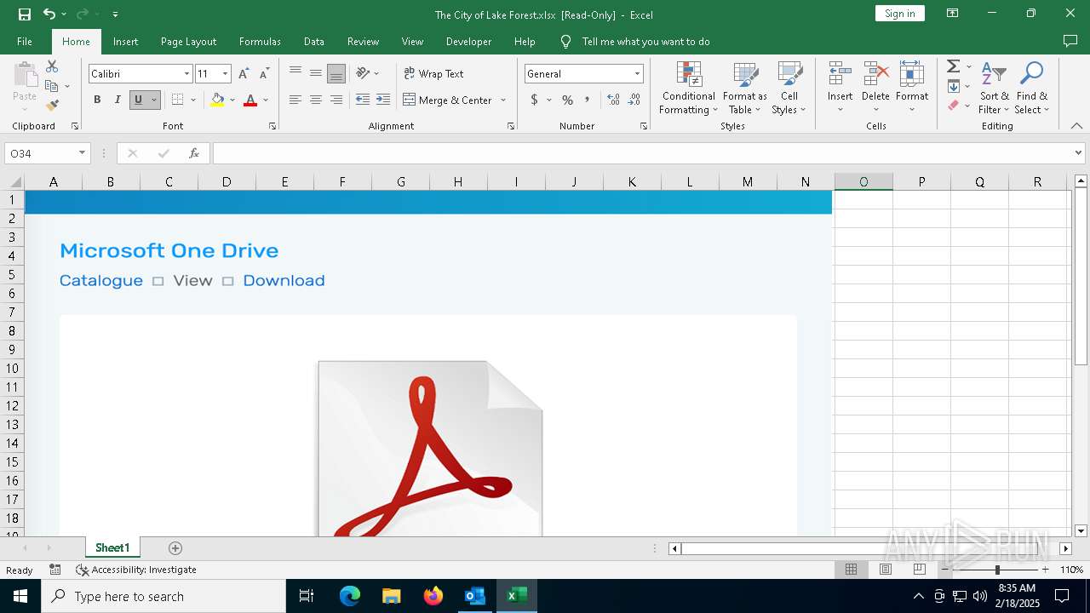Select column O header

click(x=863, y=181)
